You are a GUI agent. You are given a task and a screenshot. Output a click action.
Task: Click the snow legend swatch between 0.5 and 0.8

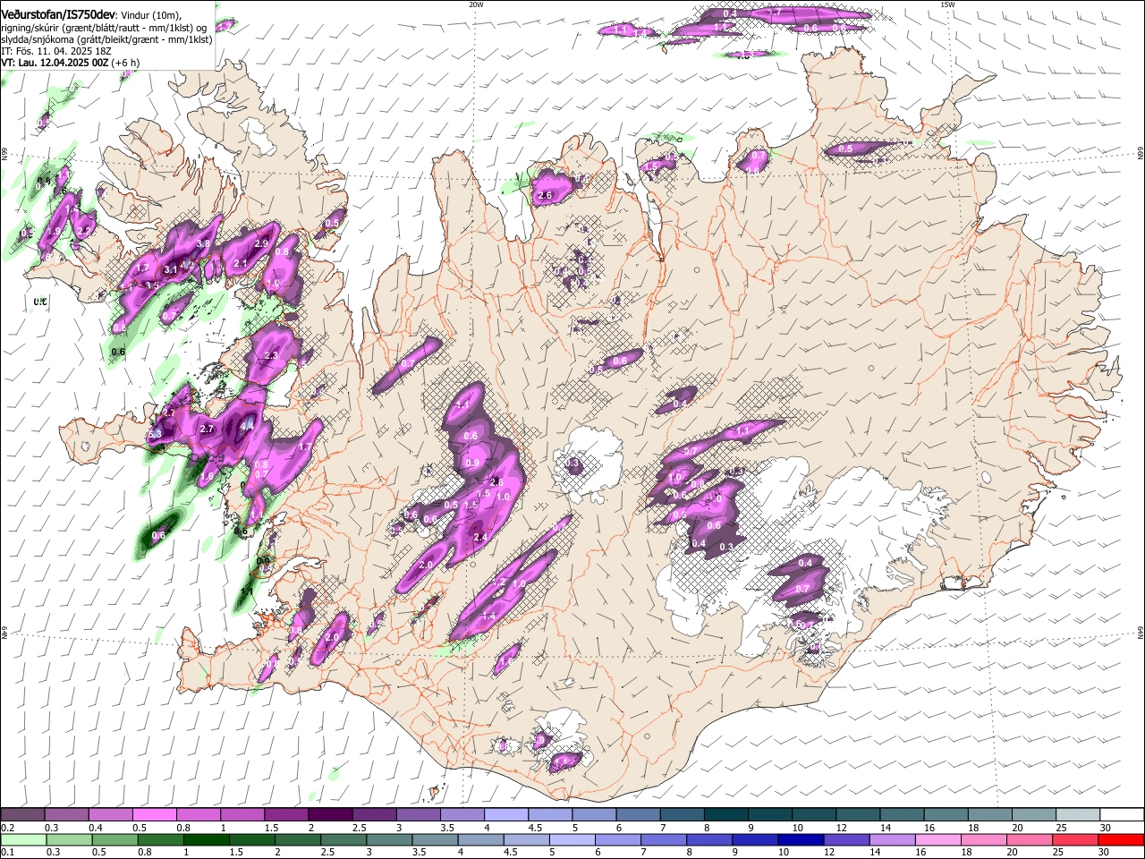click(154, 814)
